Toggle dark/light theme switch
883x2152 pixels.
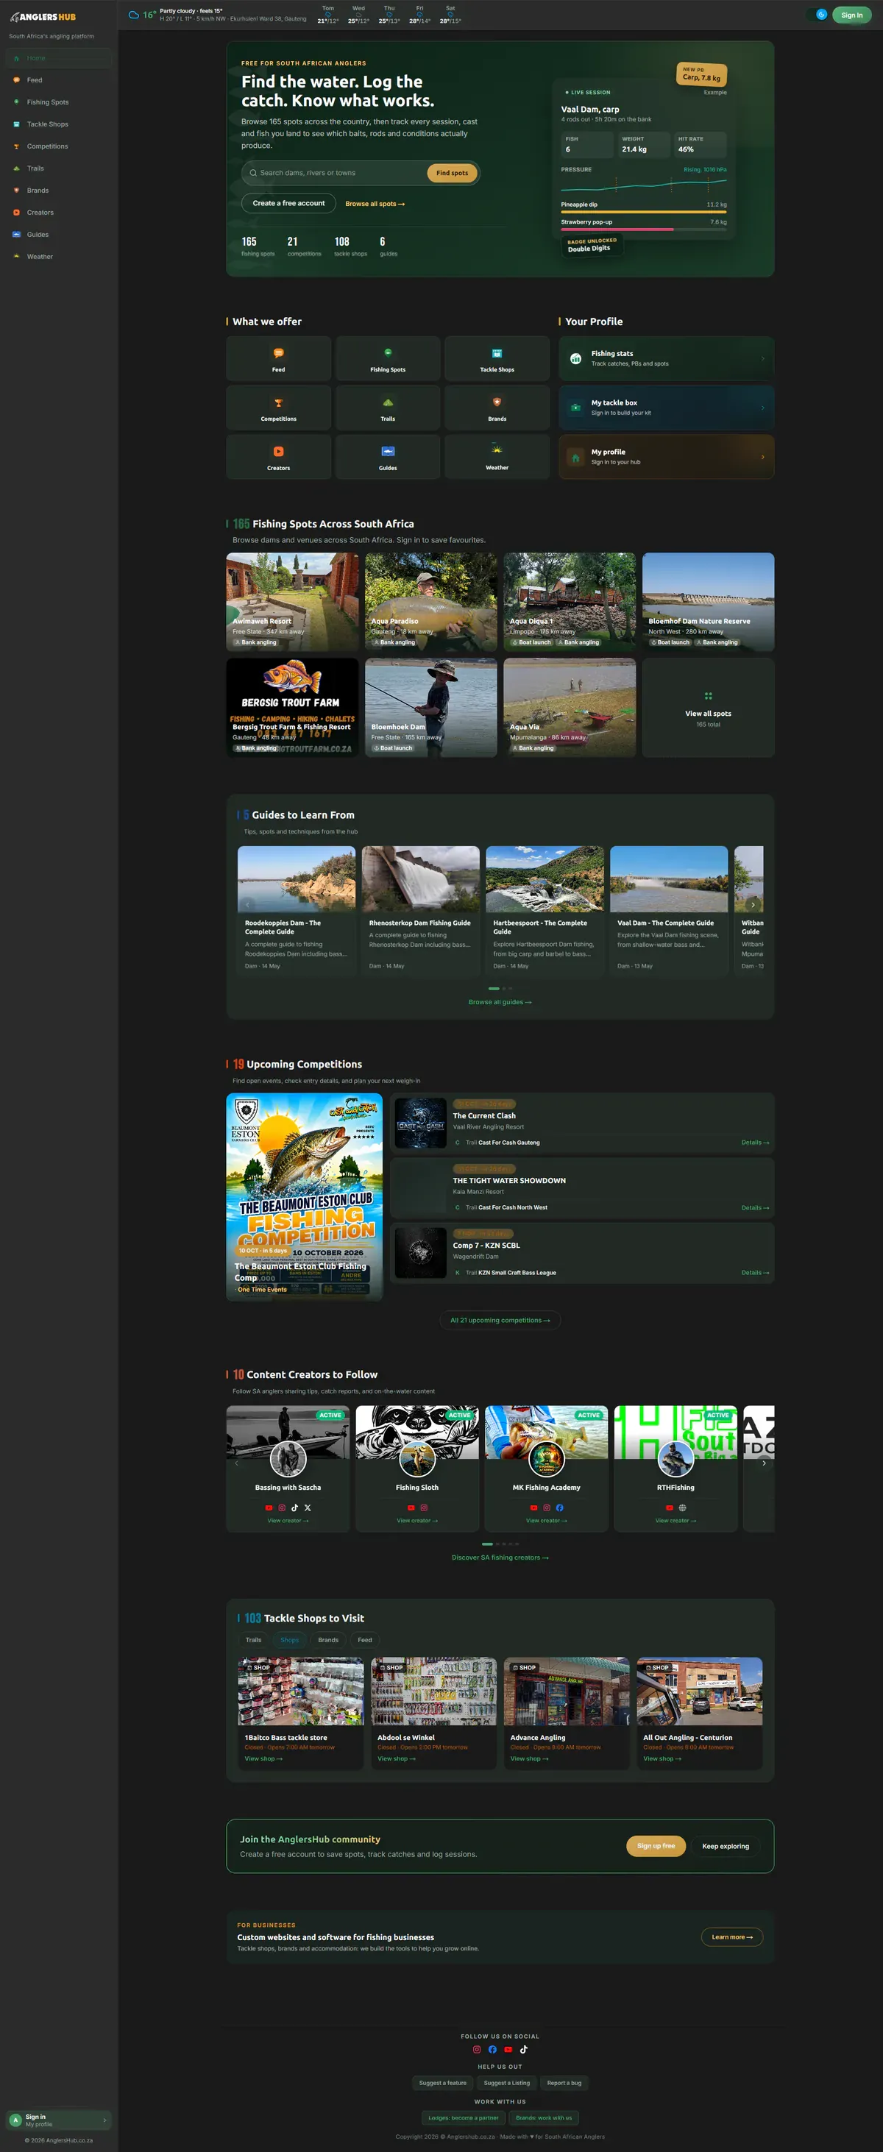pyautogui.click(x=816, y=14)
